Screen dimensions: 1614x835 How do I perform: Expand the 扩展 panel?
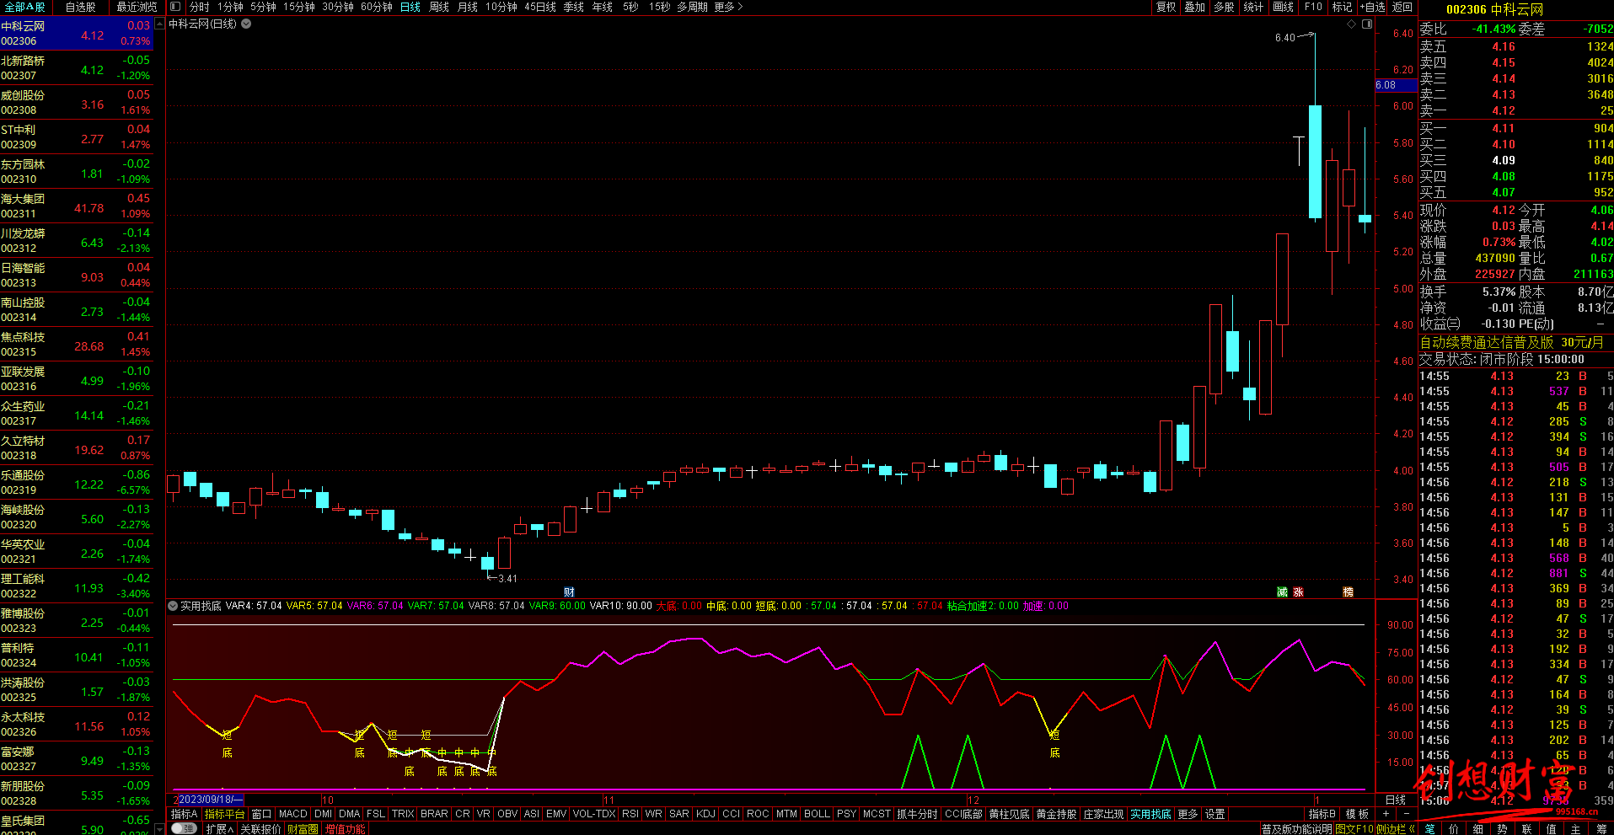tap(219, 829)
